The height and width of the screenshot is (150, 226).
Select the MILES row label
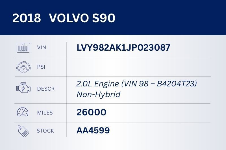point(45,113)
